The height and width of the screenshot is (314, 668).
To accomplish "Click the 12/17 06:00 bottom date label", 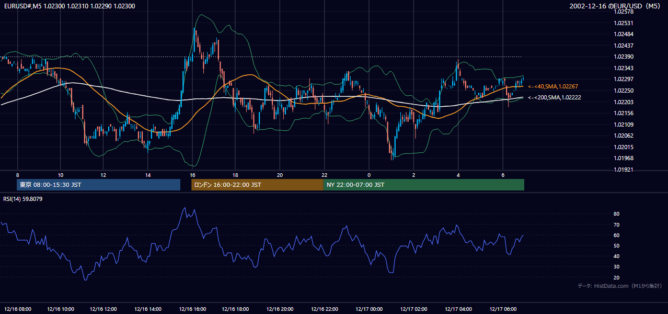I will [503, 309].
